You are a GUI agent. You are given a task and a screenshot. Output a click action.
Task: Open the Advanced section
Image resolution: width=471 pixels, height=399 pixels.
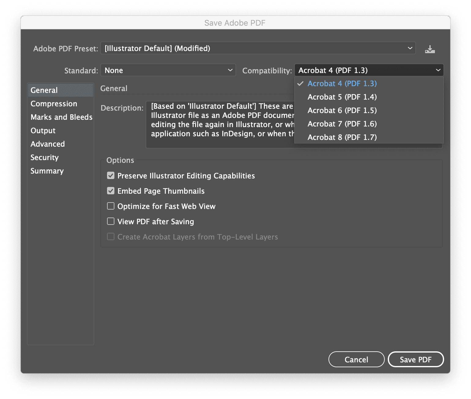point(61,144)
